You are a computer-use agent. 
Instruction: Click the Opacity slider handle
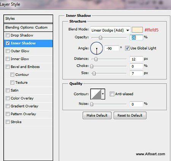pos(100,37)
